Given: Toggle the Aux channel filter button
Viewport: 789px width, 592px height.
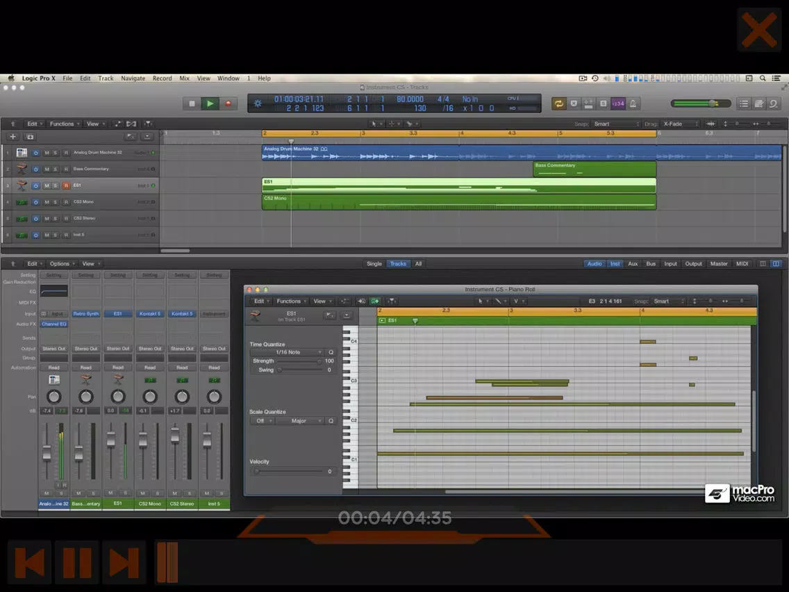Looking at the screenshot, I should pos(633,264).
